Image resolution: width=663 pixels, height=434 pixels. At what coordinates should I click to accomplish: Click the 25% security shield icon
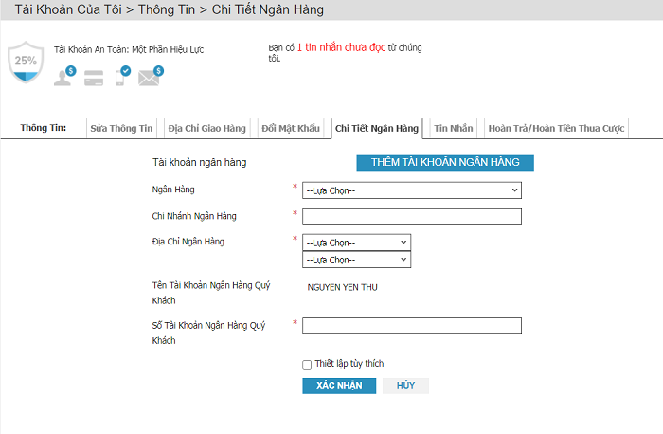click(25, 61)
